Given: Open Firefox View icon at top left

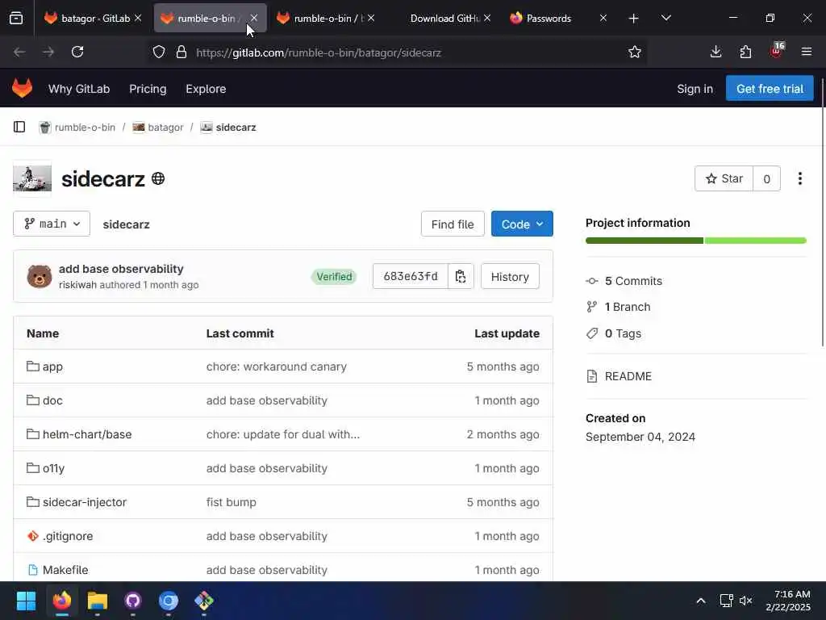Looking at the screenshot, I should point(16,19).
